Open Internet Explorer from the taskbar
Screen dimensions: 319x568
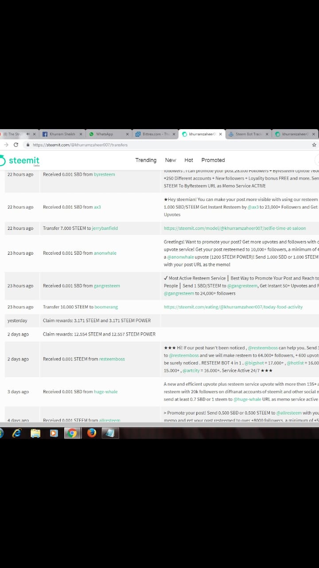click(x=16, y=433)
